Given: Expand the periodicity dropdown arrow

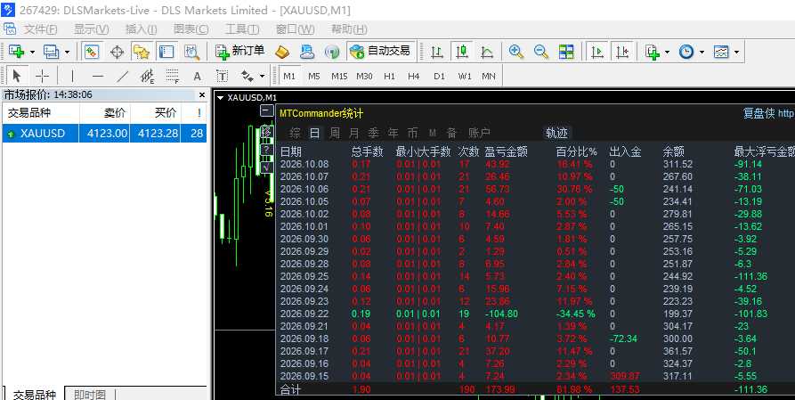Looking at the screenshot, I should tap(702, 52).
